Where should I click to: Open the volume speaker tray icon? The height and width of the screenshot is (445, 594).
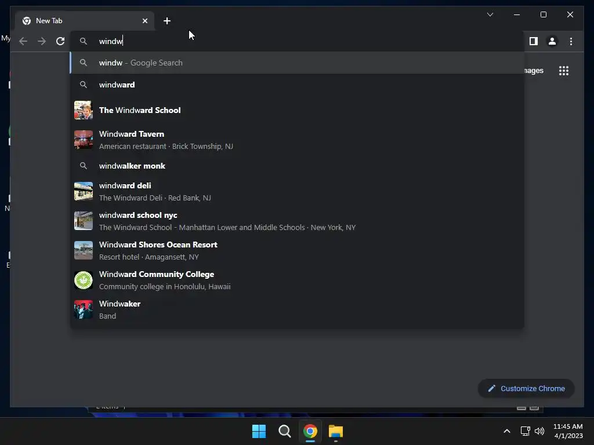pyautogui.click(x=539, y=431)
